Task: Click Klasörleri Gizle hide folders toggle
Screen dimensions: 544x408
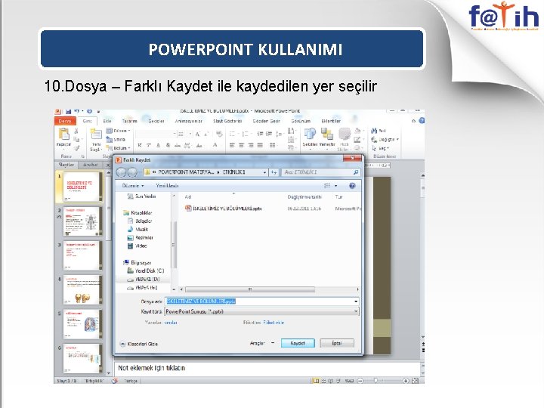Action: tap(139, 344)
